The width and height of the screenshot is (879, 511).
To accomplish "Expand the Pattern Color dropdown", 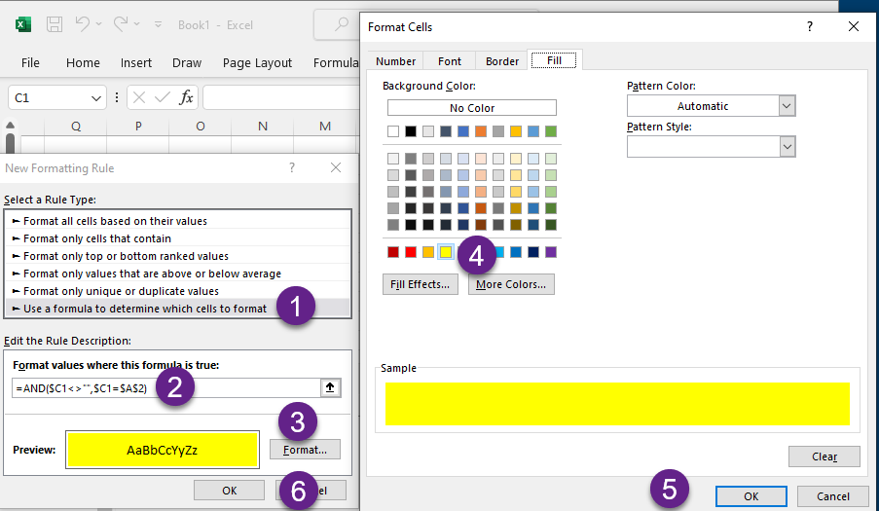I will pos(787,106).
